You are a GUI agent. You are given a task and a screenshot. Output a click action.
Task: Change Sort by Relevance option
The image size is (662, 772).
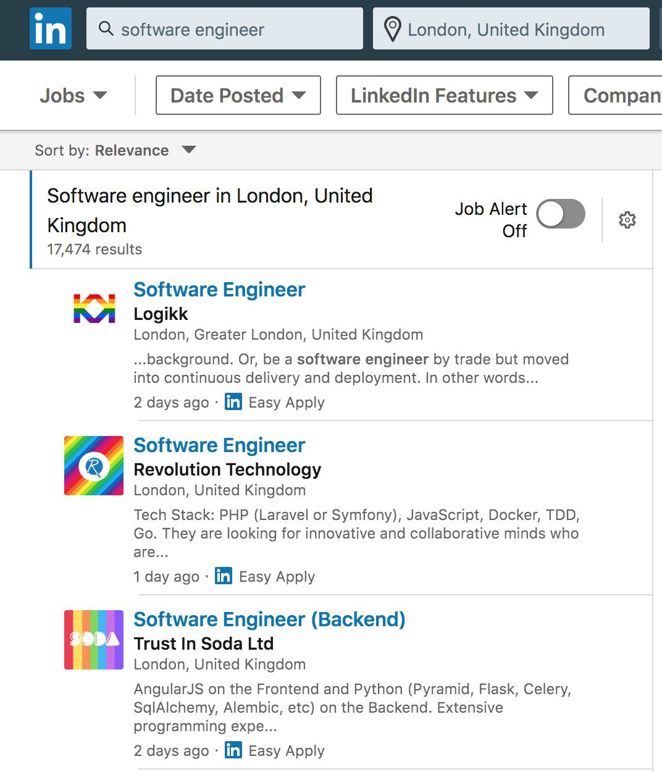tap(115, 150)
